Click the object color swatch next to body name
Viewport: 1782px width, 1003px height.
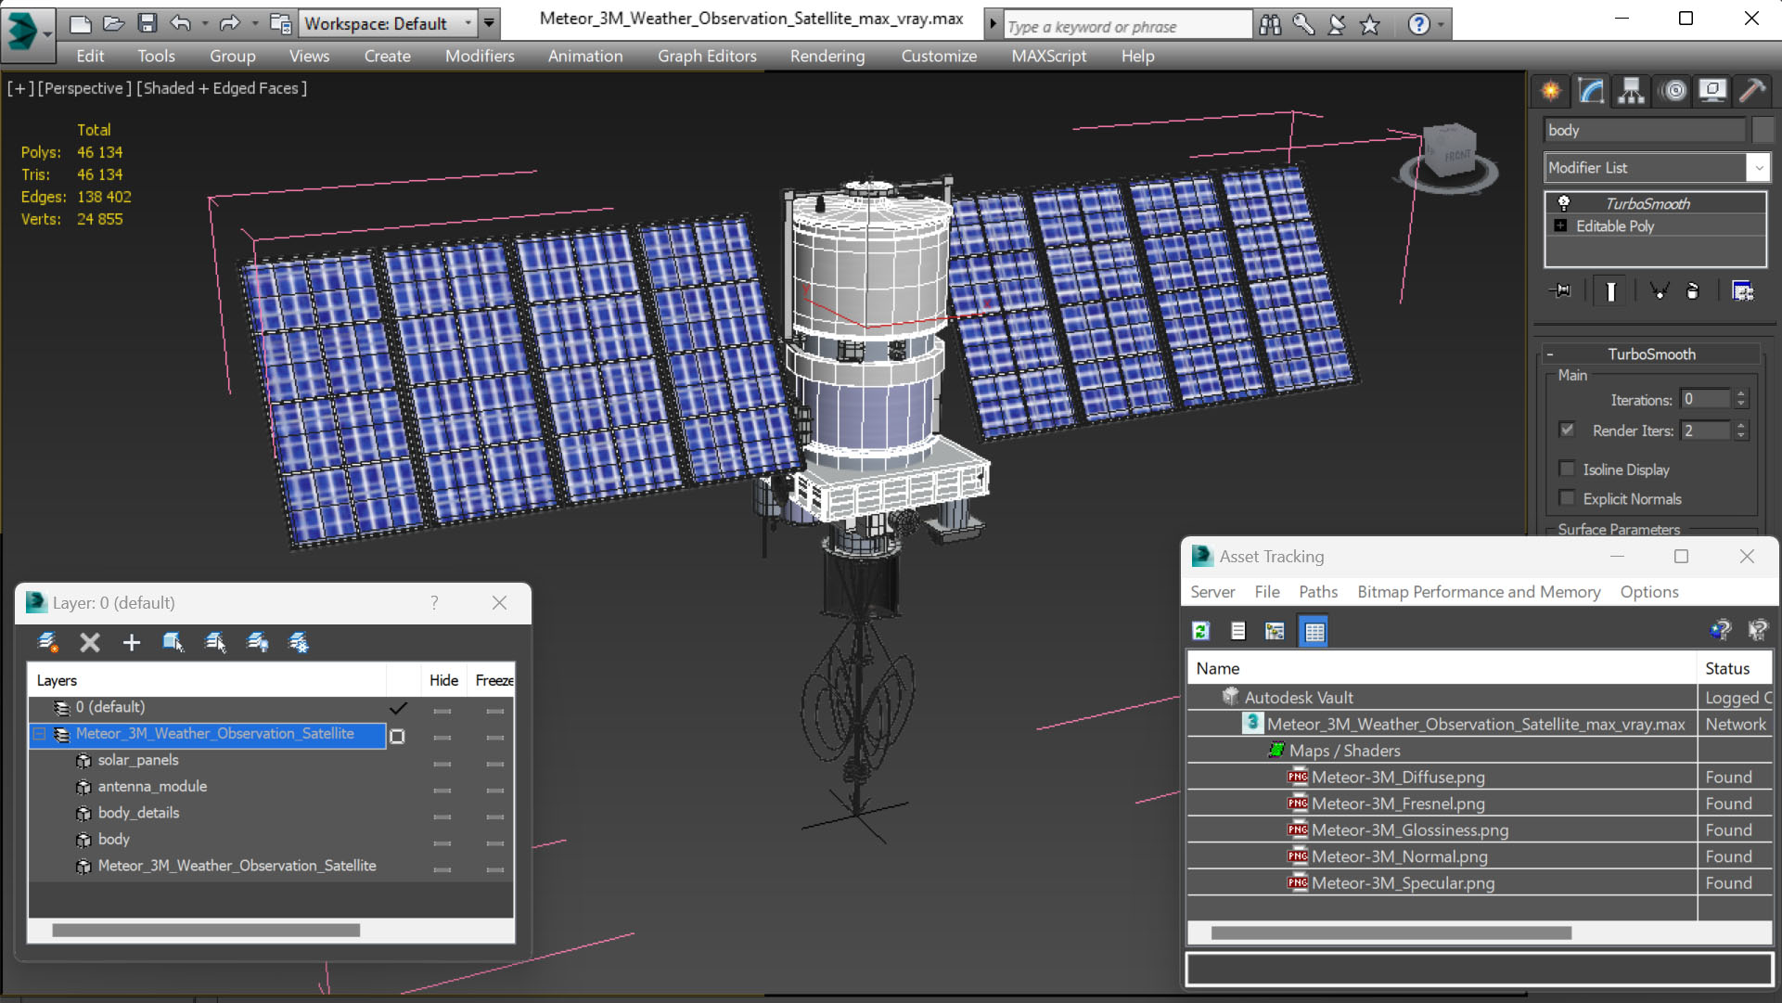point(1762,130)
